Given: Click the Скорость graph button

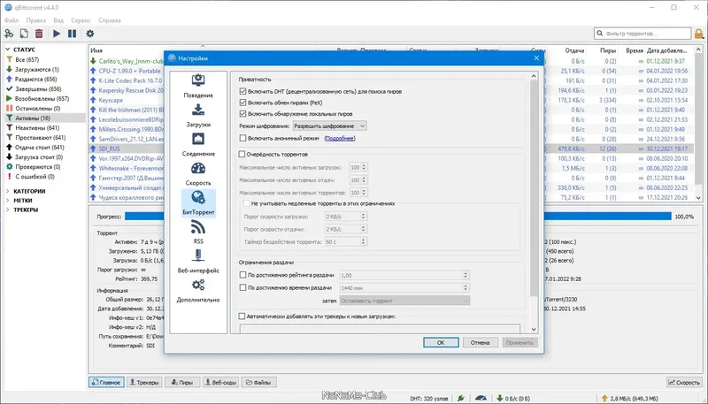Looking at the screenshot, I should pos(684,383).
